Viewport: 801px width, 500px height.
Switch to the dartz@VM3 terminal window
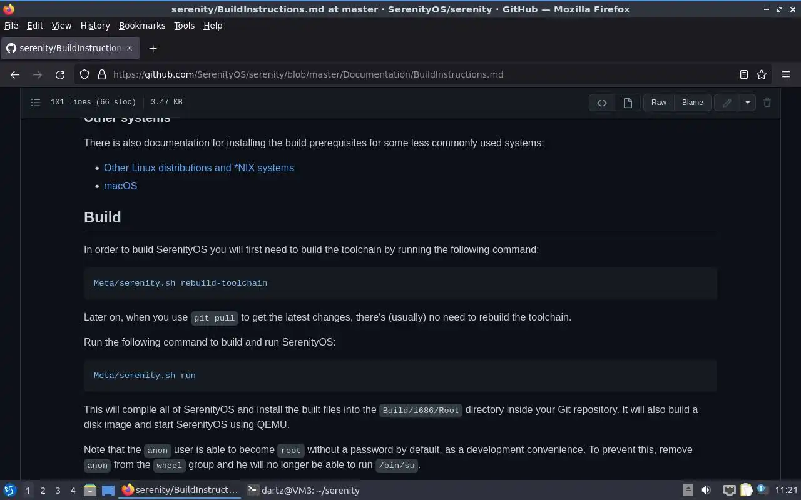(x=304, y=491)
